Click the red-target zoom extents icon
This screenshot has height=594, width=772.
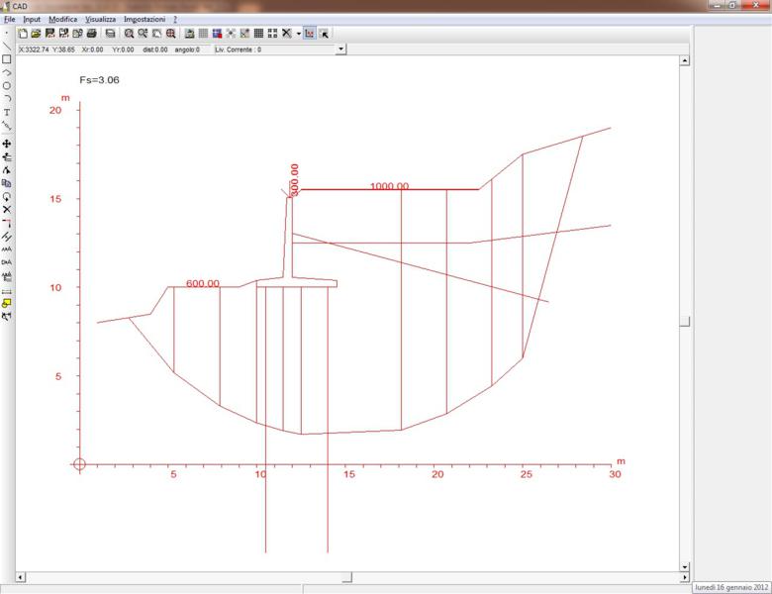[171, 34]
